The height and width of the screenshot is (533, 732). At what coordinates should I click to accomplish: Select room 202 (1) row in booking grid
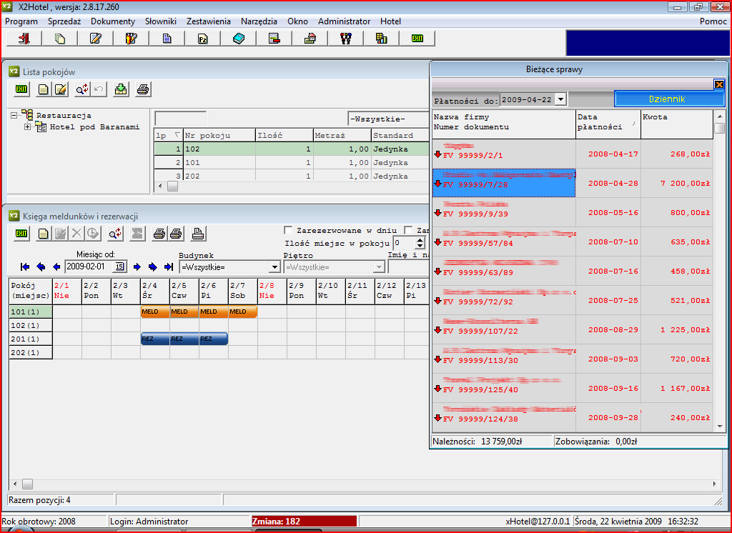pyautogui.click(x=31, y=352)
